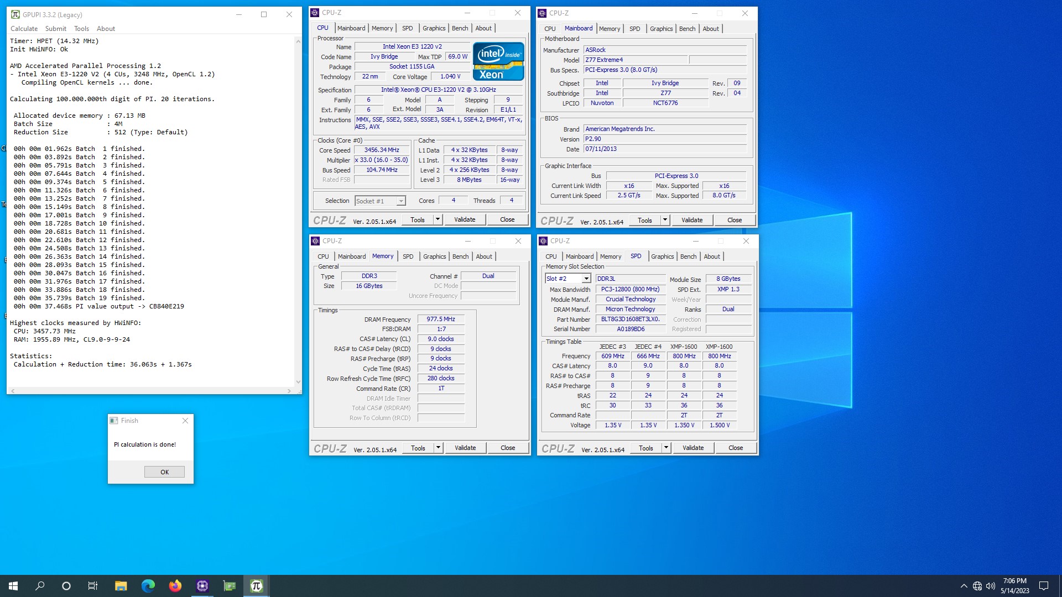Screen dimensions: 1062x597
Task: Click Validate in Memory window
Action: coord(465,448)
